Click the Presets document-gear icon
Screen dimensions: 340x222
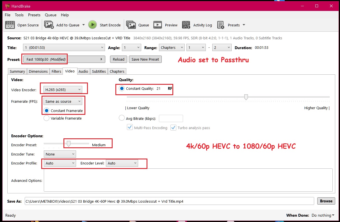[x=221, y=25]
